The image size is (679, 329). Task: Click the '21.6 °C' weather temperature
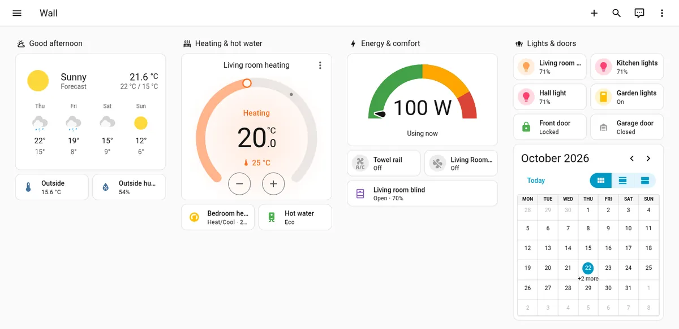[144, 77]
